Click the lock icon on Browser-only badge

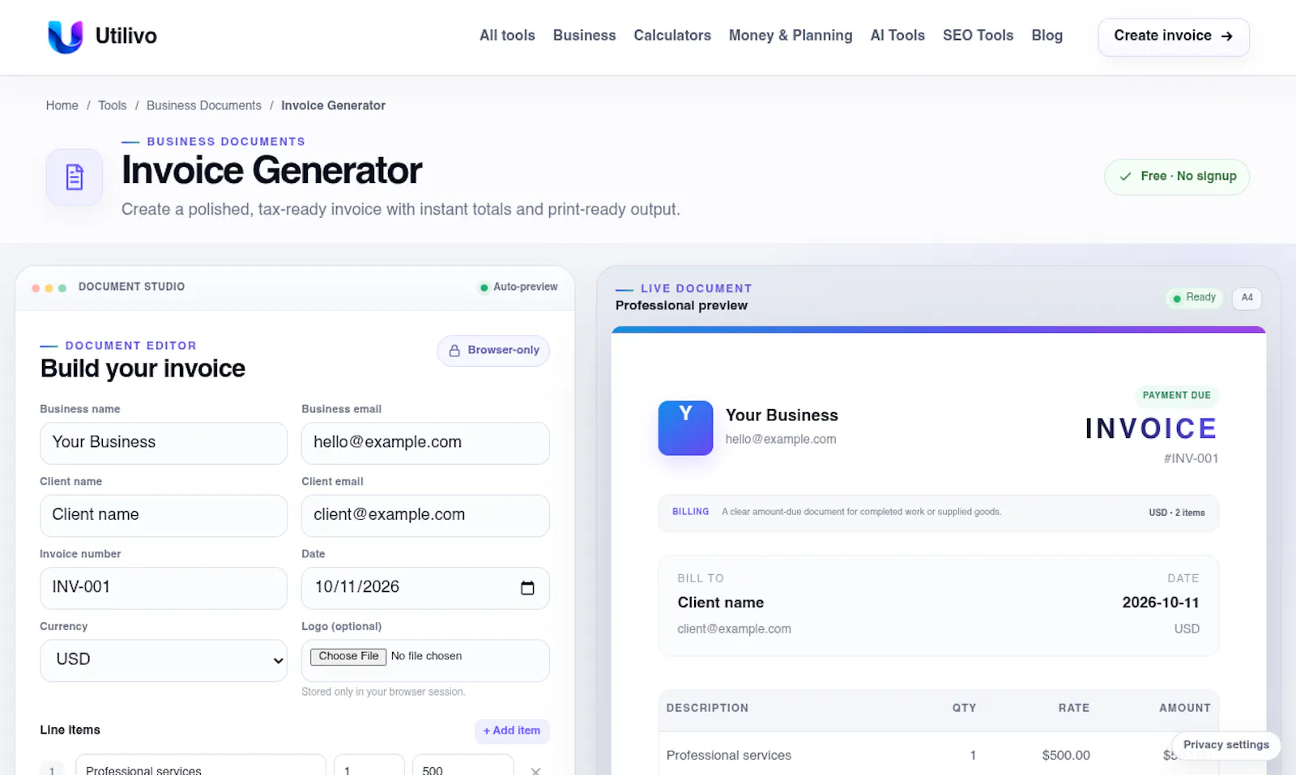coord(454,351)
